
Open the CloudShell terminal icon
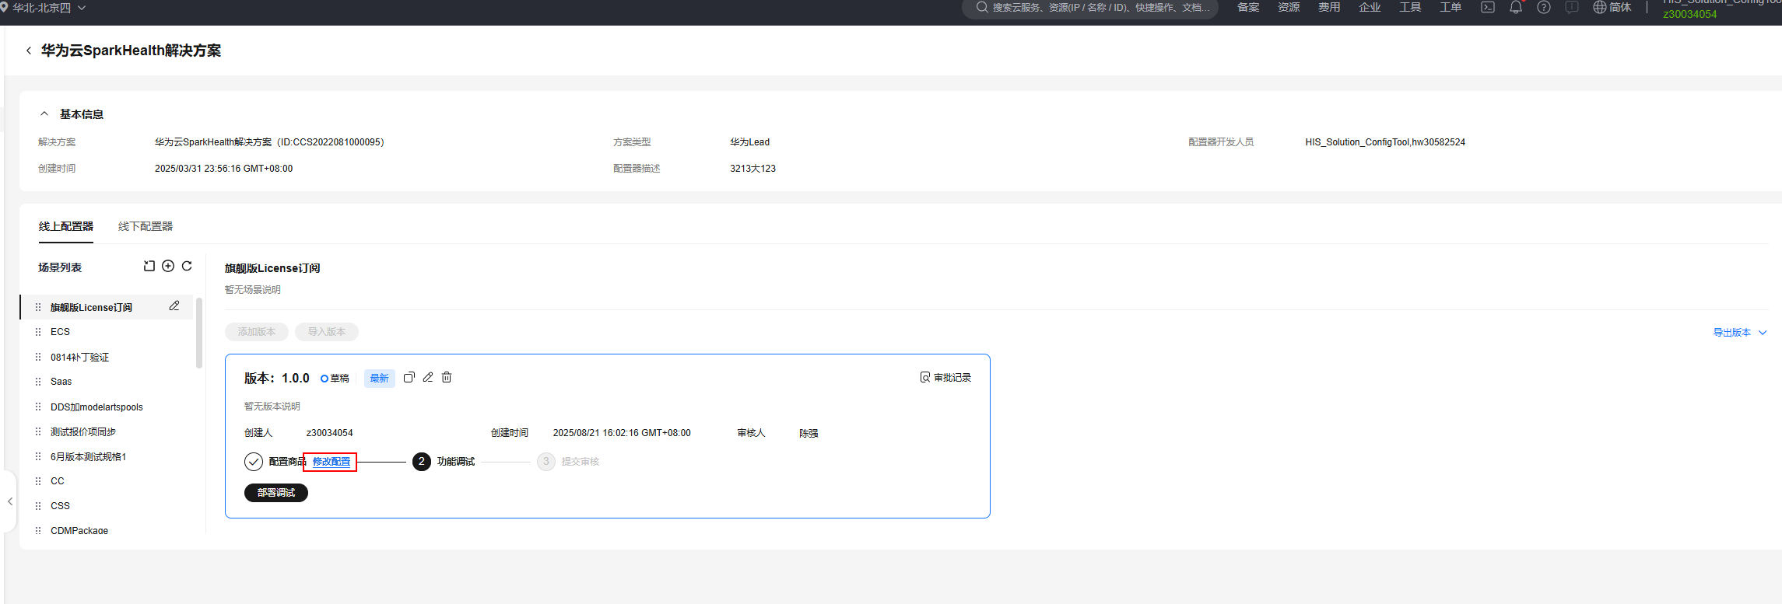tap(1488, 7)
